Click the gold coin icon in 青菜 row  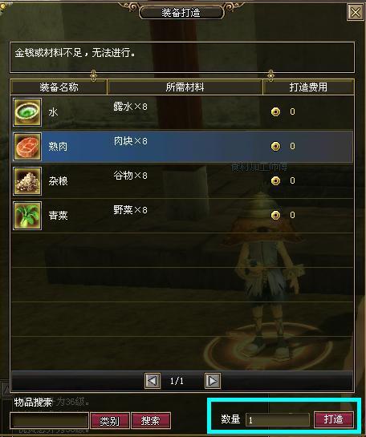tap(275, 215)
